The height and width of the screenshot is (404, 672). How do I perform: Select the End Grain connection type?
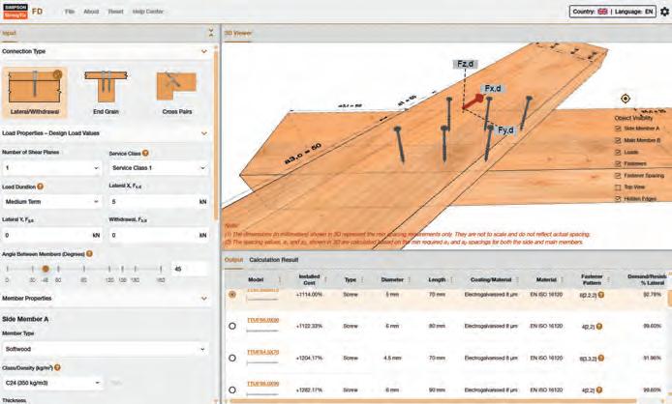tap(106, 92)
